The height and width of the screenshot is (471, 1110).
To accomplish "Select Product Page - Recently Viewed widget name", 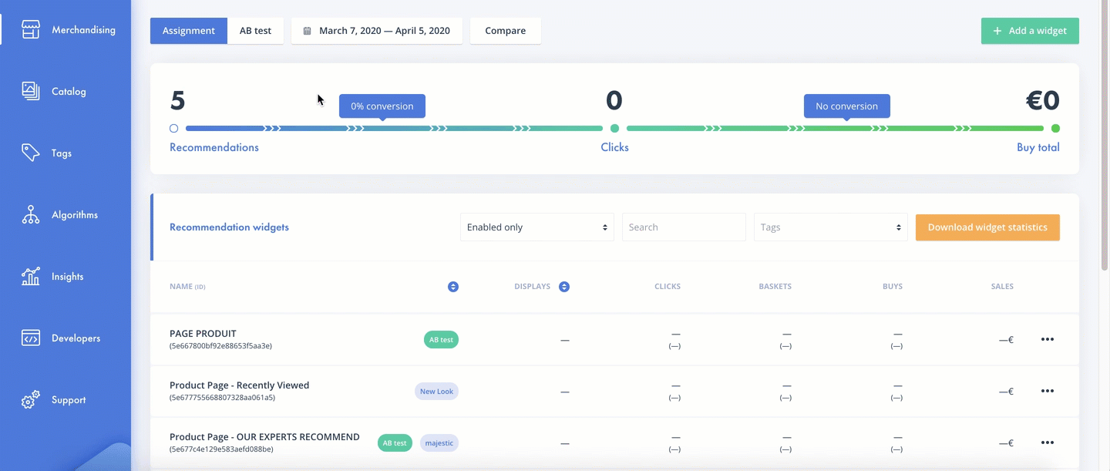I will click(239, 385).
